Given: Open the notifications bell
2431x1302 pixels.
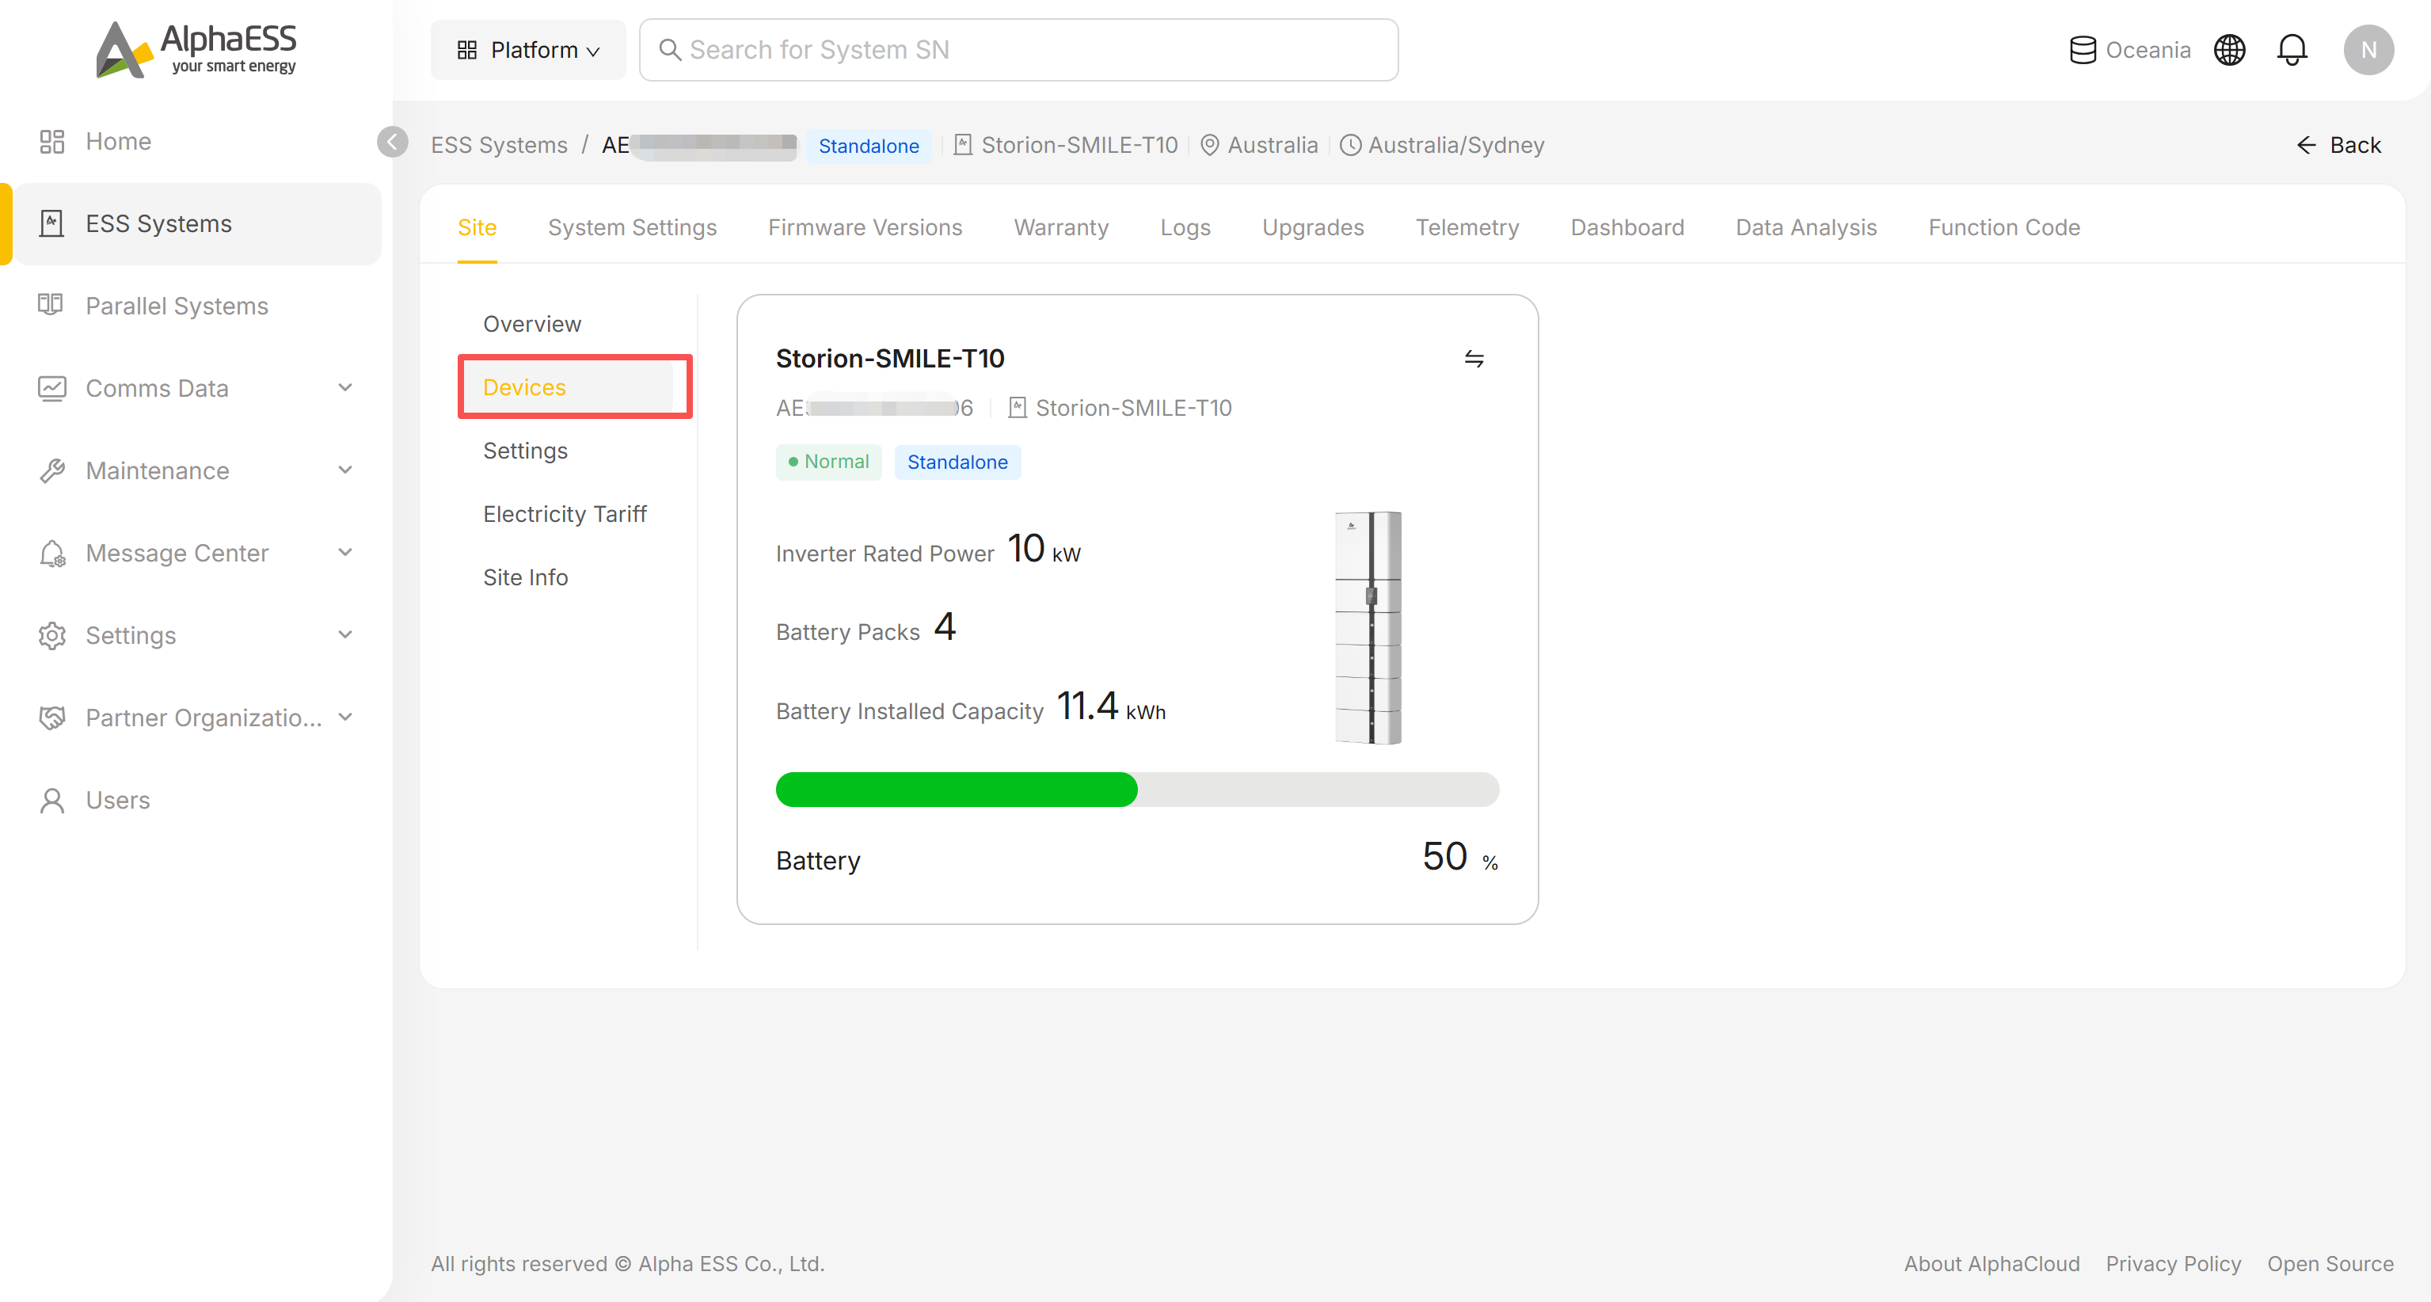Looking at the screenshot, I should [x=2292, y=50].
